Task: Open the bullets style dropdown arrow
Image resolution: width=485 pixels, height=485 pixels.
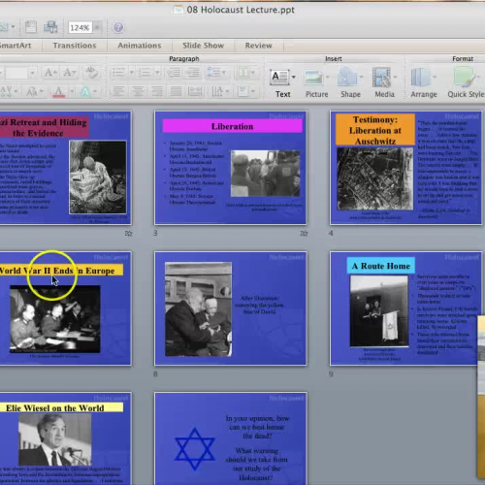Action: pyautogui.click(x=132, y=73)
